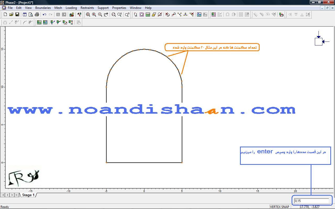Click the Mesh Setup icon

[x=39, y=22]
